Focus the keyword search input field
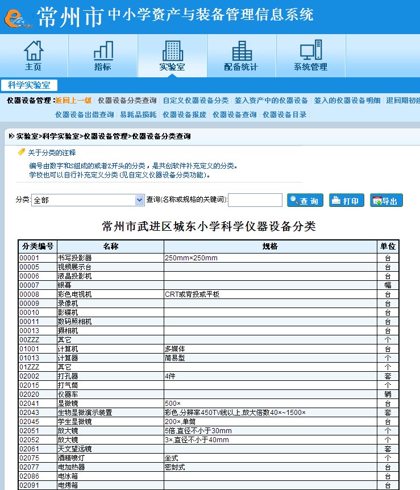The width and height of the screenshot is (420, 490). click(x=255, y=200)
